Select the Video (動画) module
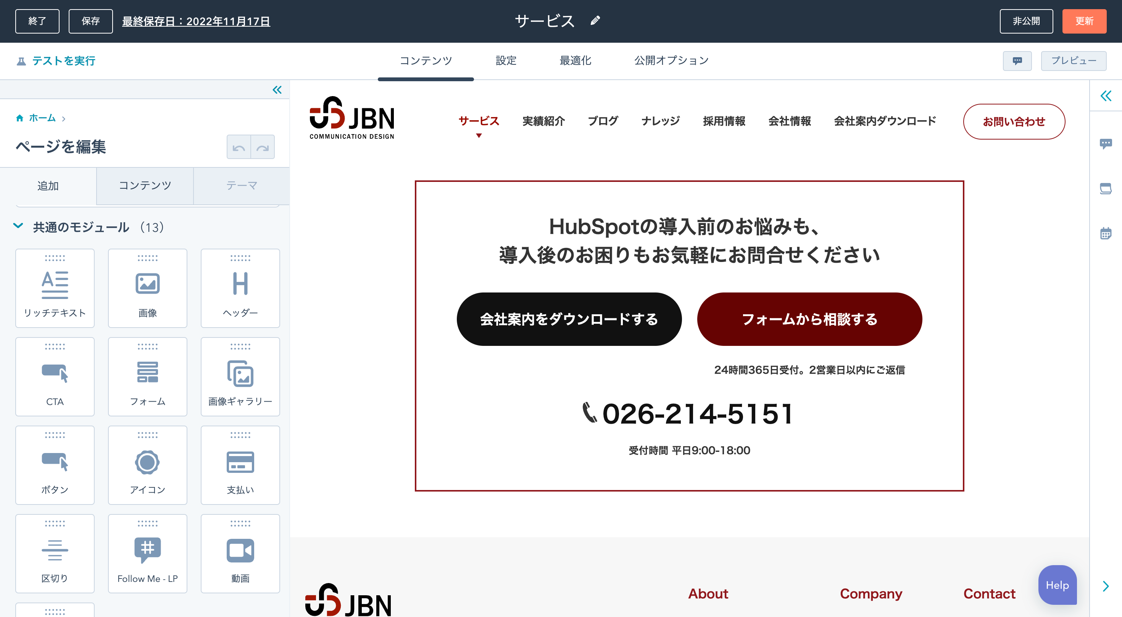The image size is (1122, 617). pyautogui.click(x=240, y=553)
